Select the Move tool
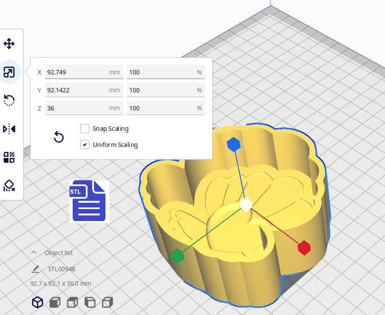 pos(9,44)
